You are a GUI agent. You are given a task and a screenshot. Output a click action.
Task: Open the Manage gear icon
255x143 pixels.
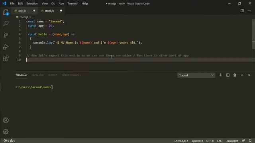tap(6, 131)
